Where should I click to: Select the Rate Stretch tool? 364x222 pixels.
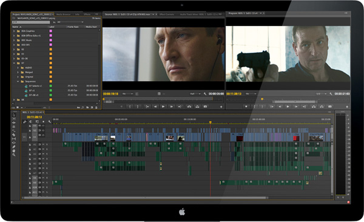(14, 131)
